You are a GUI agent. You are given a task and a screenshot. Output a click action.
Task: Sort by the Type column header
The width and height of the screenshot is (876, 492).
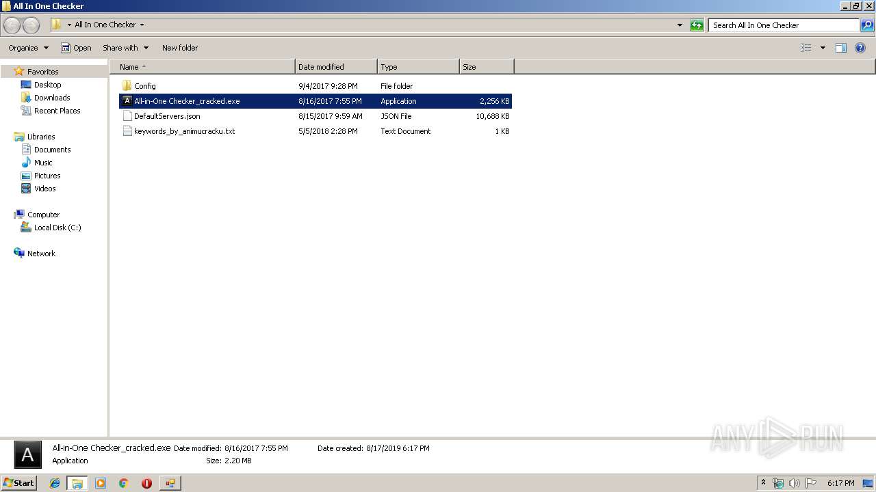coord(418,67)
